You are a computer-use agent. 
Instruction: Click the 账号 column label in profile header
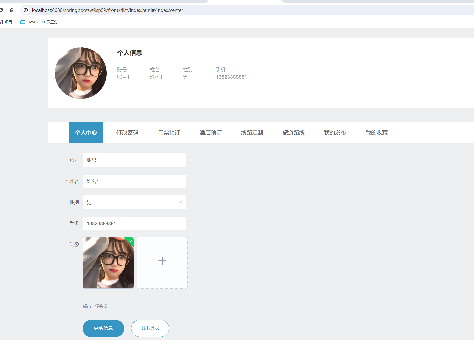click(x=122, y=70)
